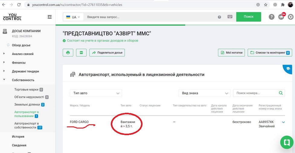Click FORD CARGO model text
This screenshot has width=295, height=153.
79,122
